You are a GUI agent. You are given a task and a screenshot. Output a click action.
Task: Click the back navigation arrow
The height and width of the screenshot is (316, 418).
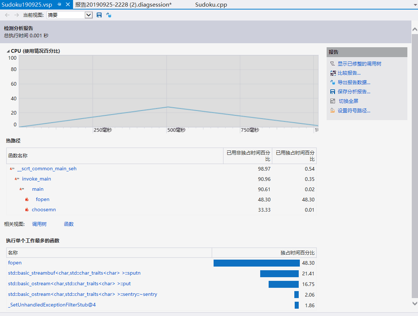point(7,15)
